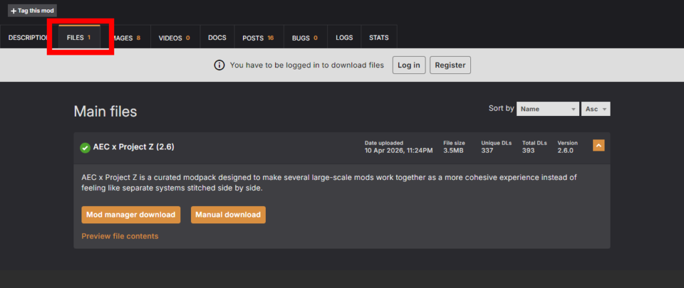Open the Asc sort order dropdown
This screenshot has width=684, height=288.
[x=596, y=109]
